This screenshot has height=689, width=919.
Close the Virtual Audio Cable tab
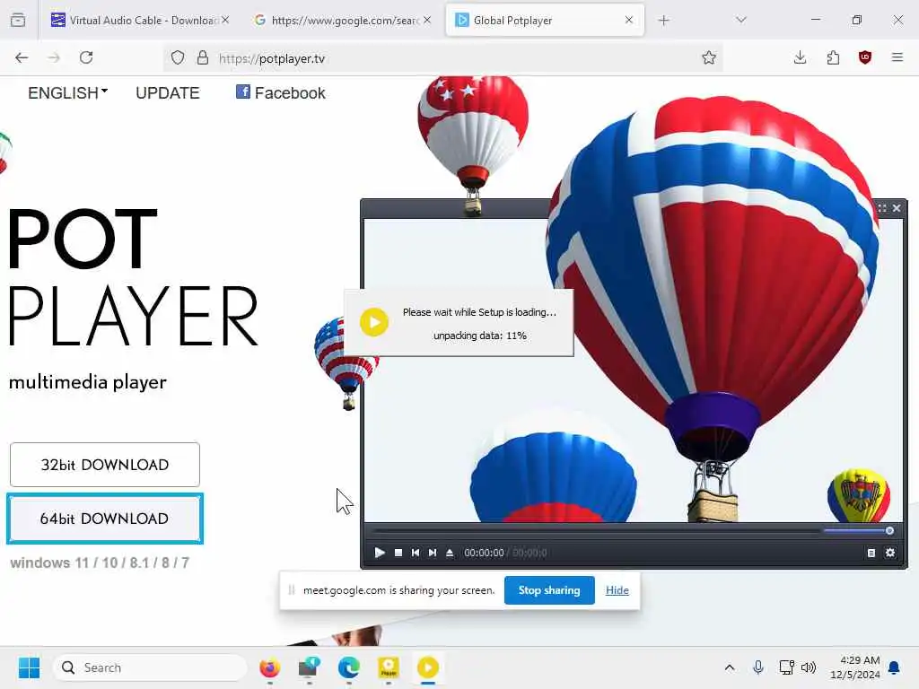pyautogui.click(x=225, y=20)
